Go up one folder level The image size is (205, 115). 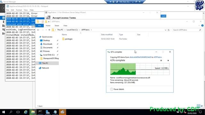(x=49, y=30)
